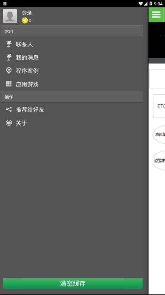Screen dimensions: 165x295
Task: Tap the round icon beside 关于
Action: (x=9, y=123)
